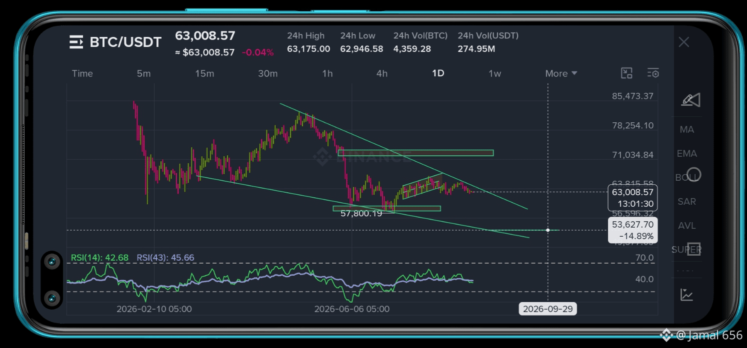Toggle the MA indicator
The height and width of the screenshot is (348, 747).
point(687,129)
